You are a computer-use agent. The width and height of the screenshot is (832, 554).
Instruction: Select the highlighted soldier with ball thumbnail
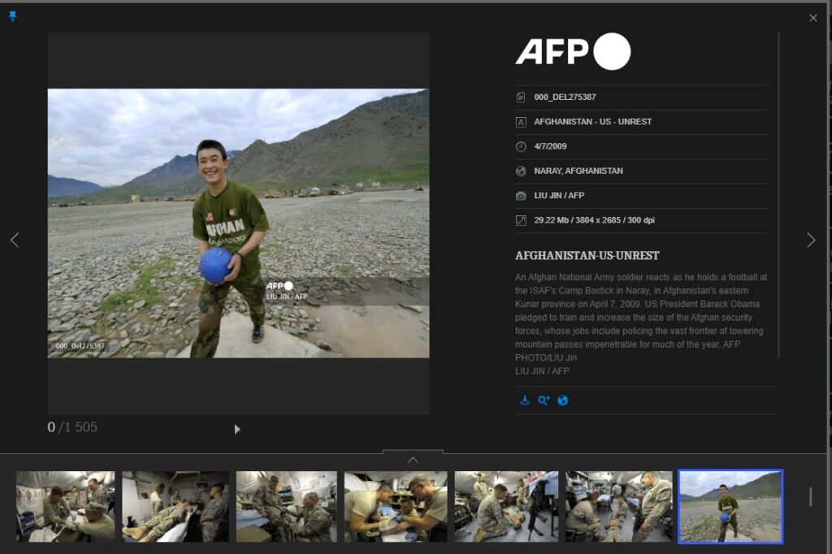click(x=730, y=506)
